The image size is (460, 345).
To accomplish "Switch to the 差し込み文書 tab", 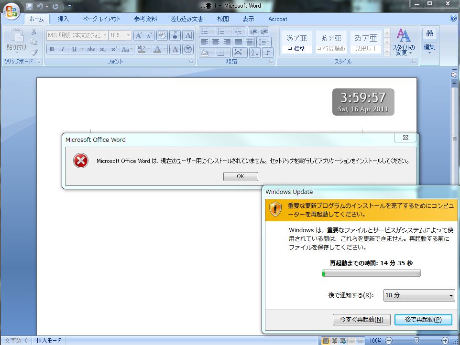I will point(187,19).
